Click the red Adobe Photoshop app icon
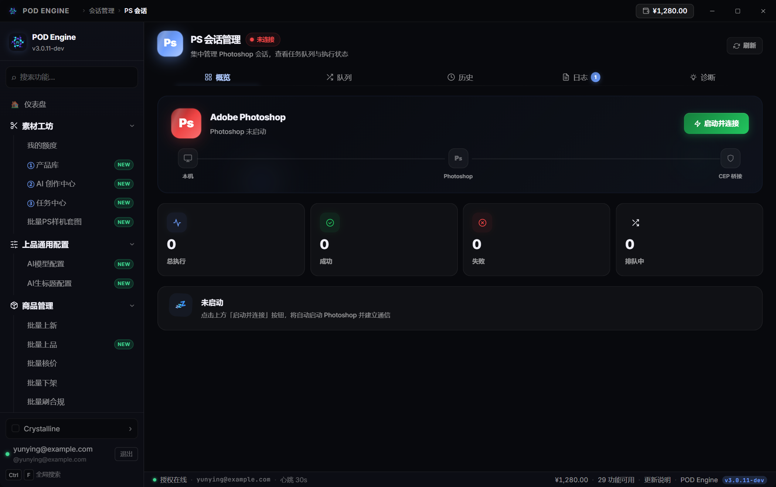The height and width of the screenshot is (487, 776). click(186, 123)
